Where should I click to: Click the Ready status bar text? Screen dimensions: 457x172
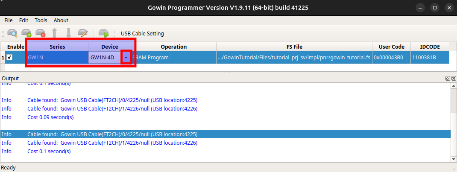tap(9, 168)
